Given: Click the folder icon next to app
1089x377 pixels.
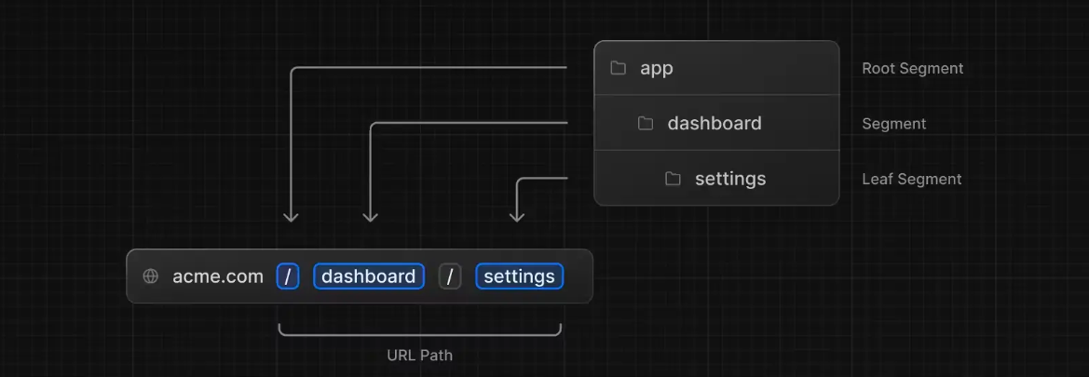Looking at the screenshot, I should point(618,68).
